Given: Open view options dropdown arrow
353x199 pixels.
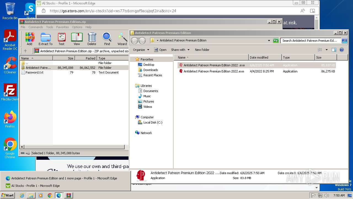Looking at the screenshot, I should [327, 50].
